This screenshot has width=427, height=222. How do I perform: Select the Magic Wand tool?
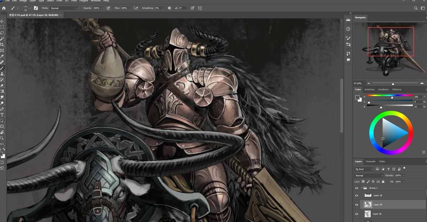coord(2,39)
